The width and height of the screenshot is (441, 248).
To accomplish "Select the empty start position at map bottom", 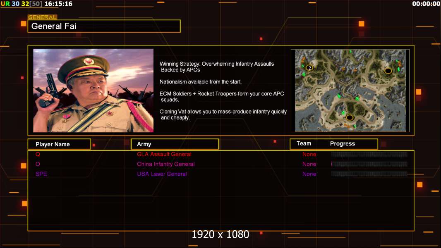I will [350, 117].
